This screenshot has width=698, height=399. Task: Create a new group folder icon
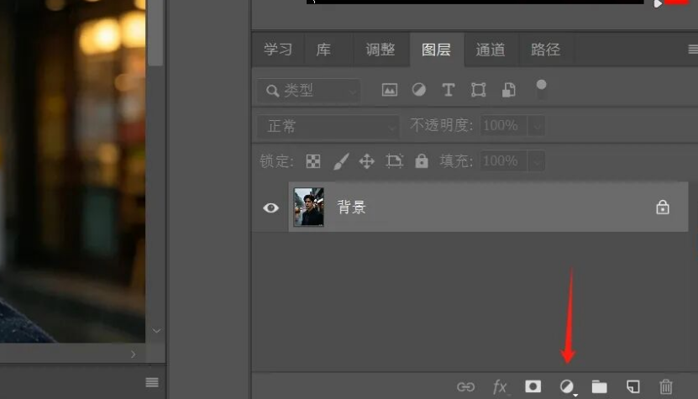pos(600,386)
